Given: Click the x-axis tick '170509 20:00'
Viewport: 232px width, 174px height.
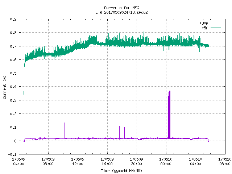Looking at the screenshot, I should tap(136, 162).
